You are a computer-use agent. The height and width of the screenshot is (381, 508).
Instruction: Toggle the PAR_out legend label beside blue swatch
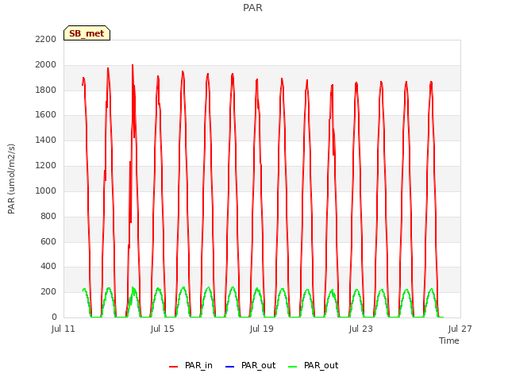click(258, 366)
